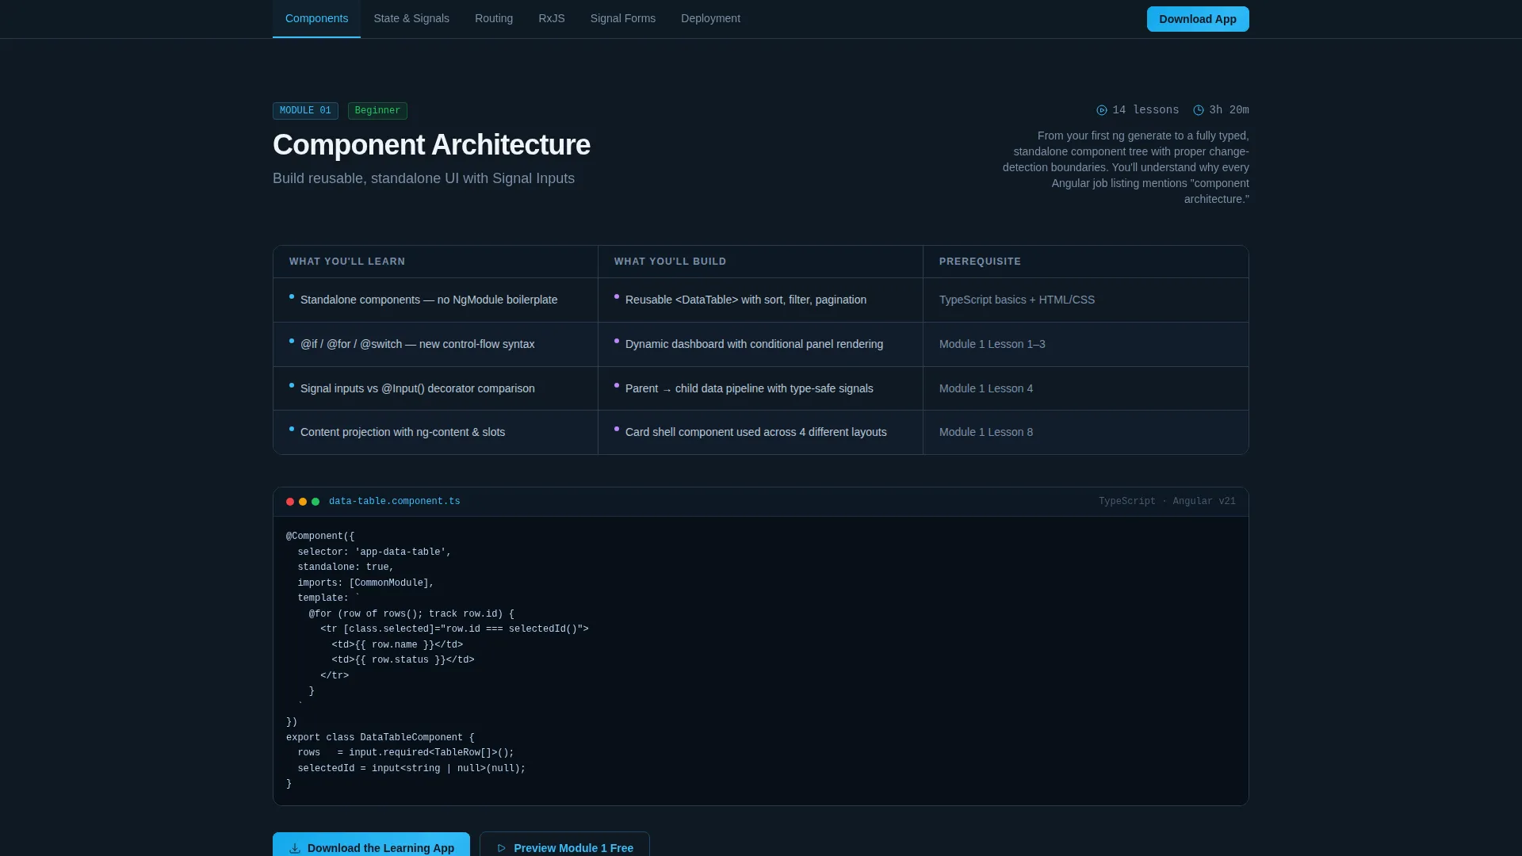1522x856 pixels.
Task: Click the @Component({ code line
Action: [320, 537]
